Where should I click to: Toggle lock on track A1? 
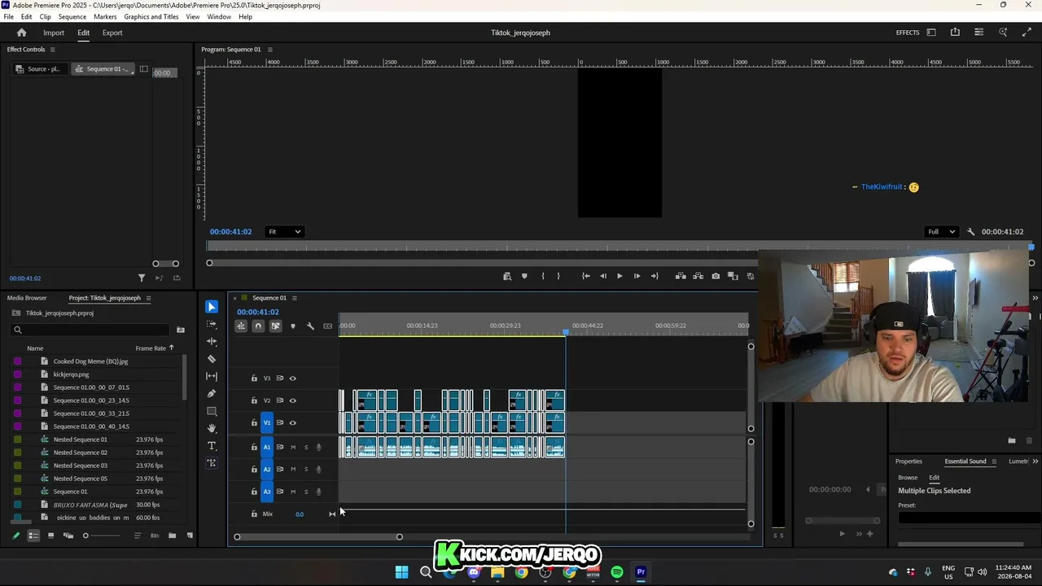coord(254,447)
